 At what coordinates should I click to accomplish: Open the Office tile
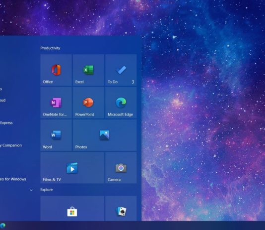pyautogui.click(x=56, y=70)
